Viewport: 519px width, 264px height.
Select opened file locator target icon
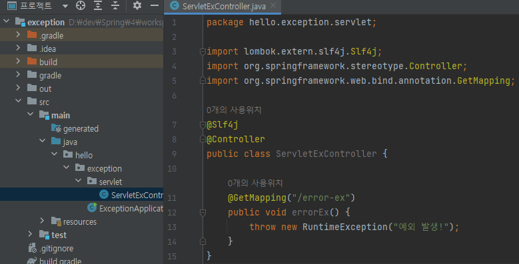81,5
